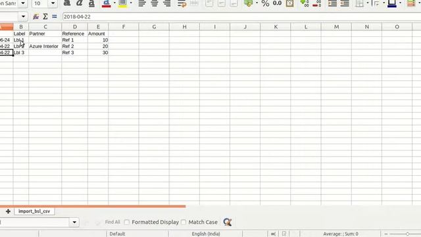
Task: Toggle bold text formatting
Action: [67, 3]
